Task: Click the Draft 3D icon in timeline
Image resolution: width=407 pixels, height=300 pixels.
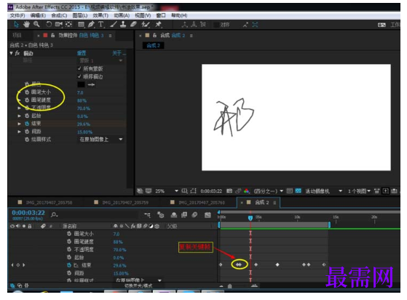Action: [160, 215]
